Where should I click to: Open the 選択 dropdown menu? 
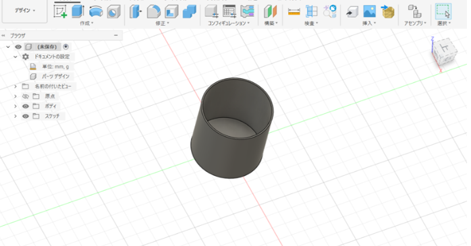point(444,23)
